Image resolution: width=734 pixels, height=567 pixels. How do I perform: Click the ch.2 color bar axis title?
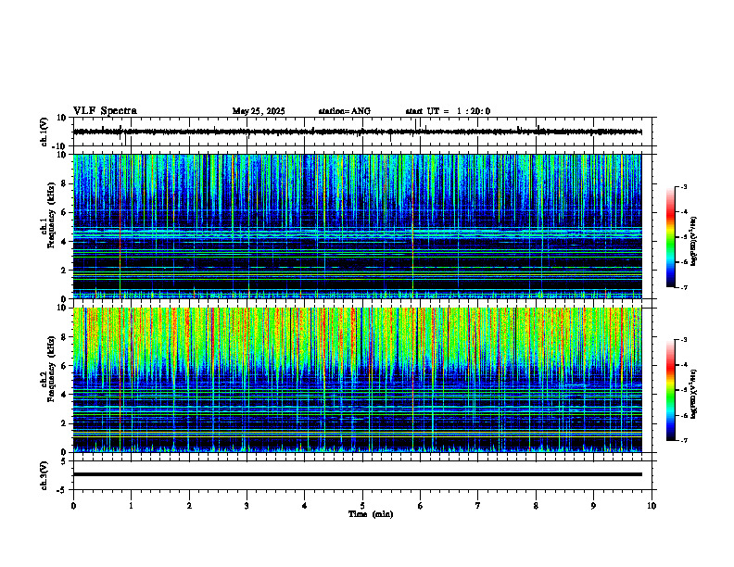(694, 394)
